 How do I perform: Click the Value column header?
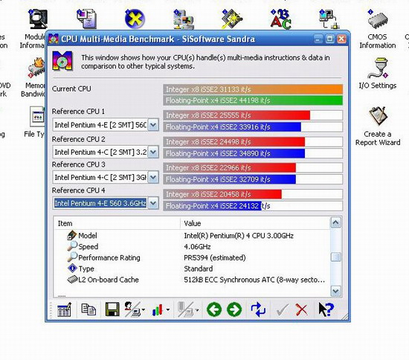click(x=255, y=224)
